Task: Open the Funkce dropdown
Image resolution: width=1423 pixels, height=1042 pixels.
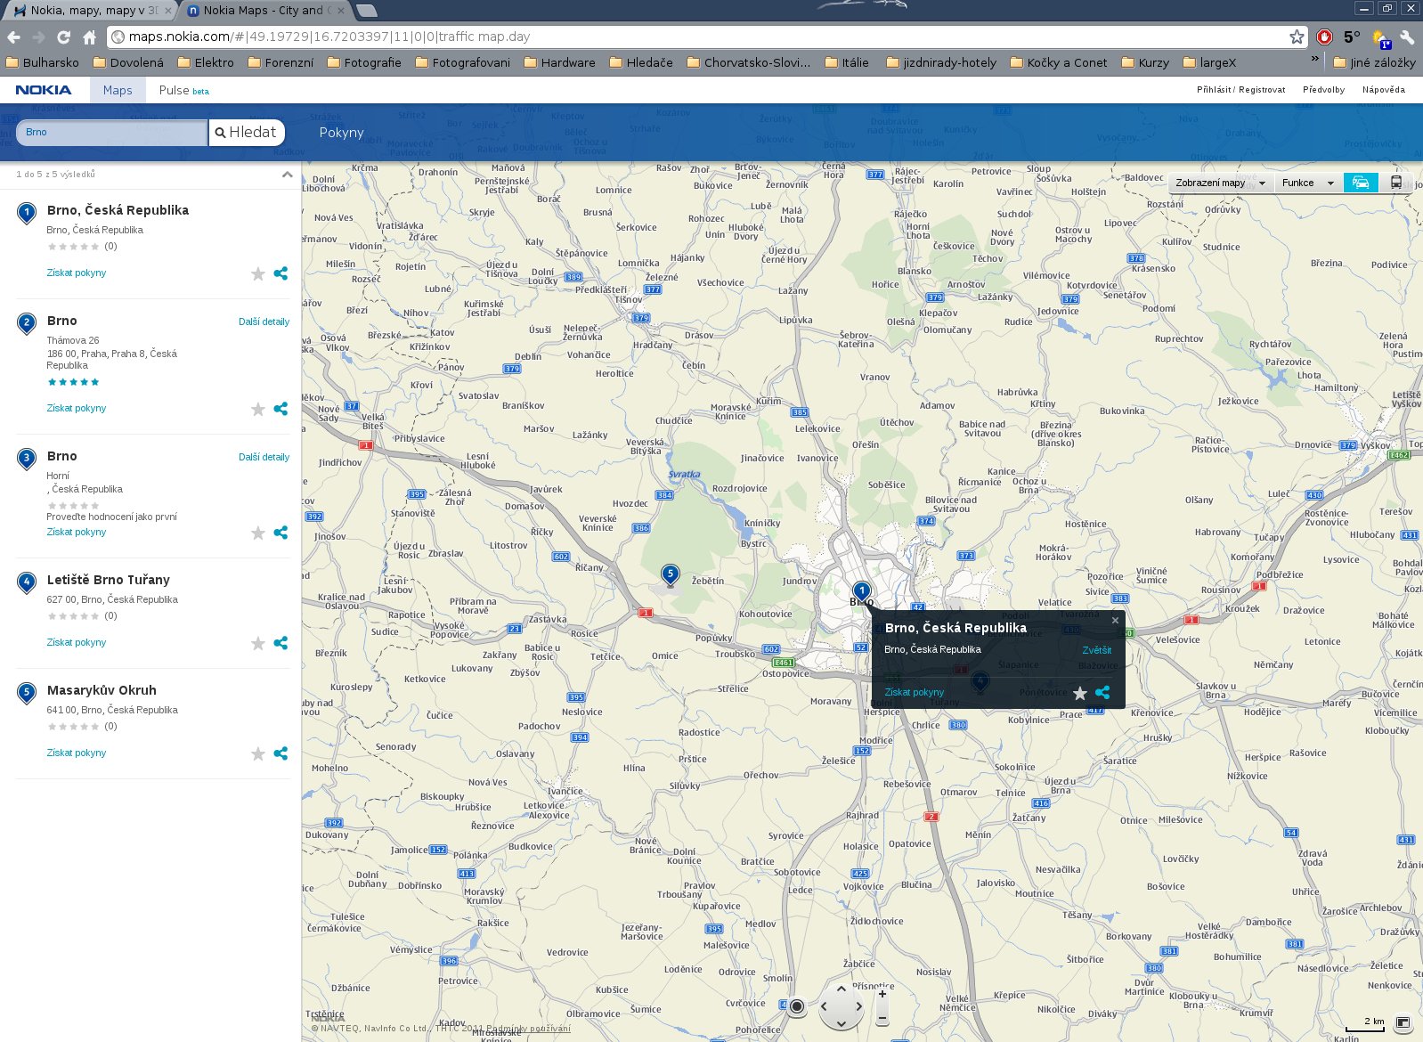Action: [x=1307, y=183]
